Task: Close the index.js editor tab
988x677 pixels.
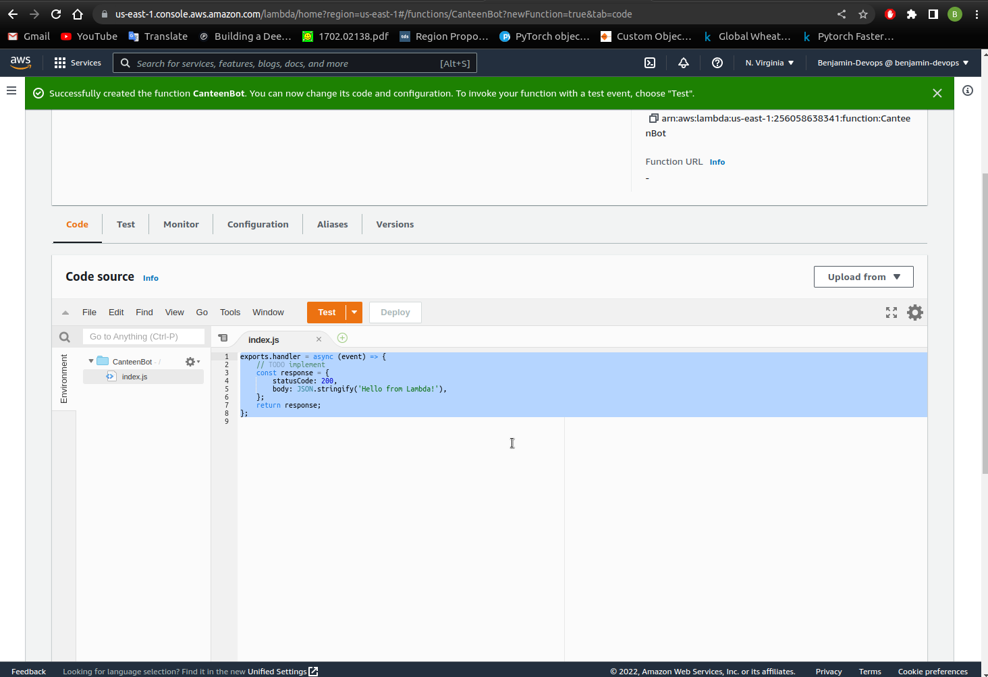Action: [319, 340]
